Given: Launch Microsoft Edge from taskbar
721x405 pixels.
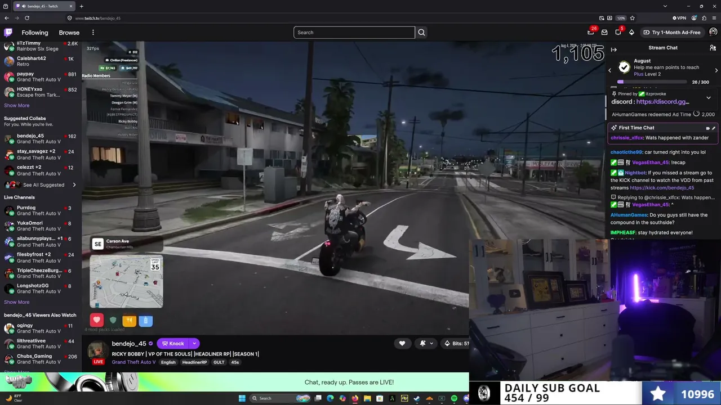Looking at the screenshot, I should pos(330,398).
